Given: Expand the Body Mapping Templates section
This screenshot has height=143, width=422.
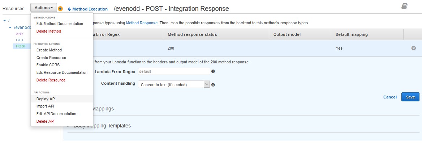Looking at the screenshot, I should click(x=102, y=126).
